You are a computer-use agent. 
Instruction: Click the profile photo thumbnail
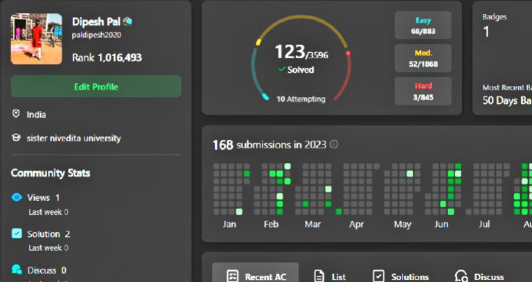coord(36,39)
